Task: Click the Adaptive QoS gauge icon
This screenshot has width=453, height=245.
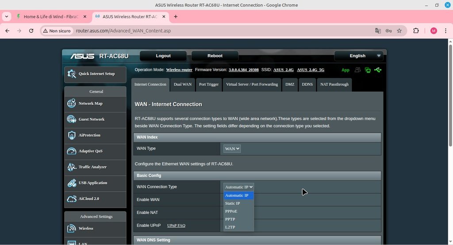Action: tap(71, 151)
